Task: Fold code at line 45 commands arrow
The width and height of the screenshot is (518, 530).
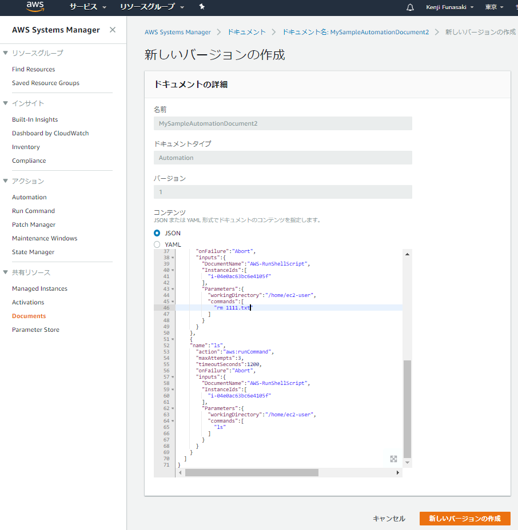Action: coord(173,302)
